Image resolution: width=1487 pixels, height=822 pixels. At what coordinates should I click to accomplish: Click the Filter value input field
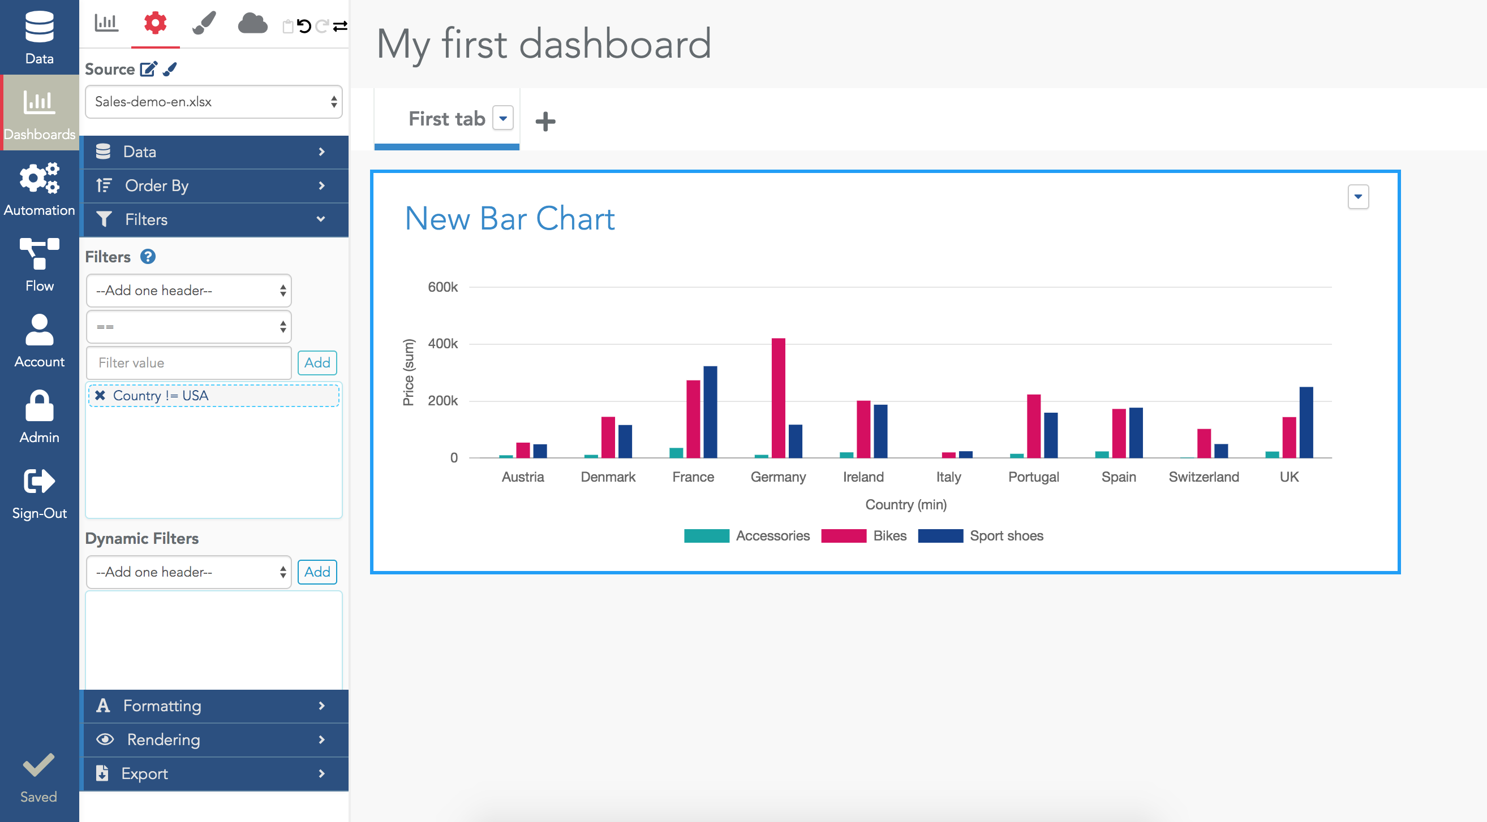(189, 363)
